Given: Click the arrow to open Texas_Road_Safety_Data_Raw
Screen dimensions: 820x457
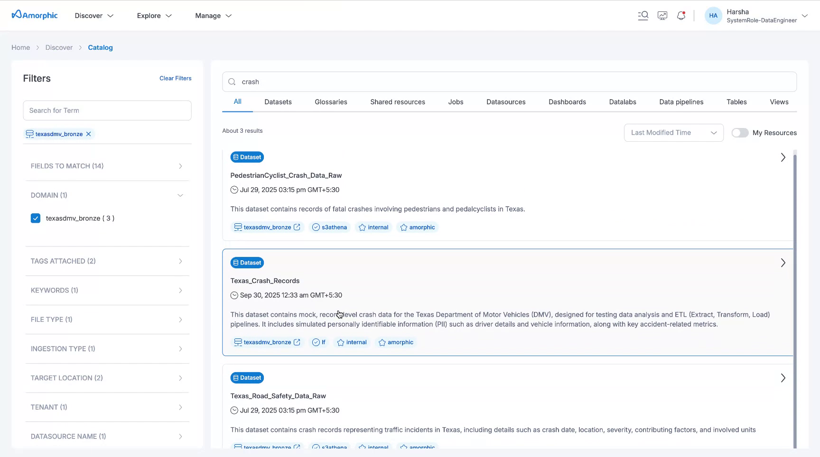Looking at the screenshot, I should click(x=783, y=378).
